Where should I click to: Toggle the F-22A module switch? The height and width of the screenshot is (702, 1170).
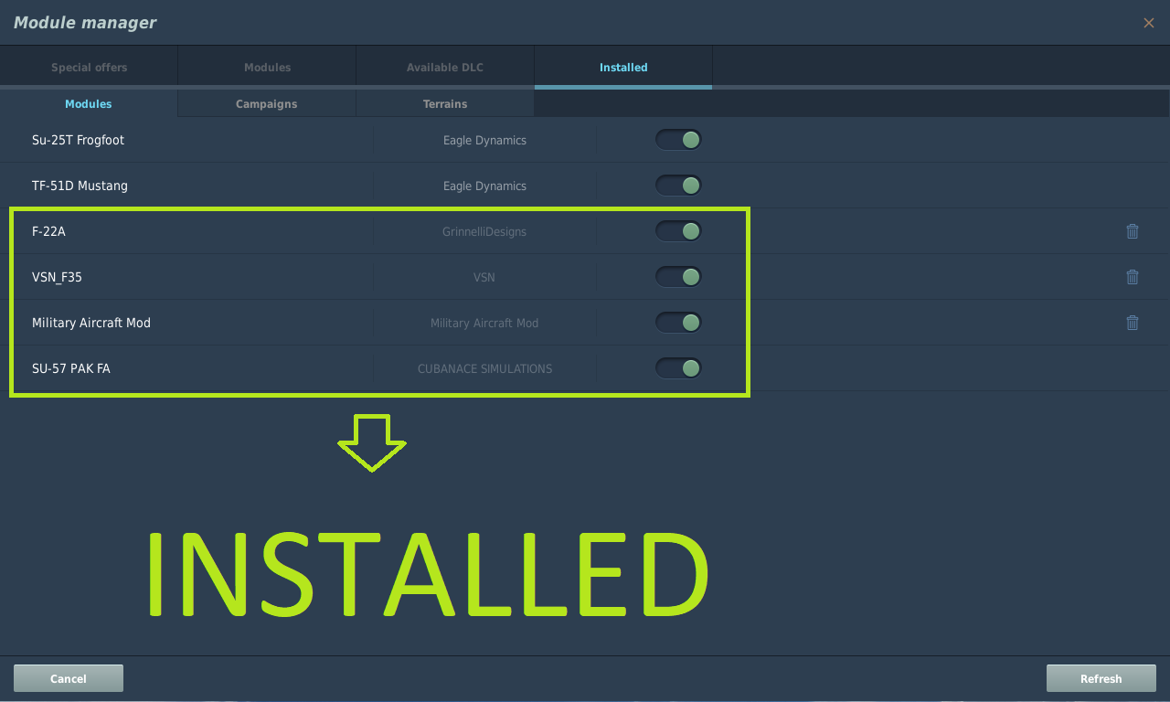point(678,231)
